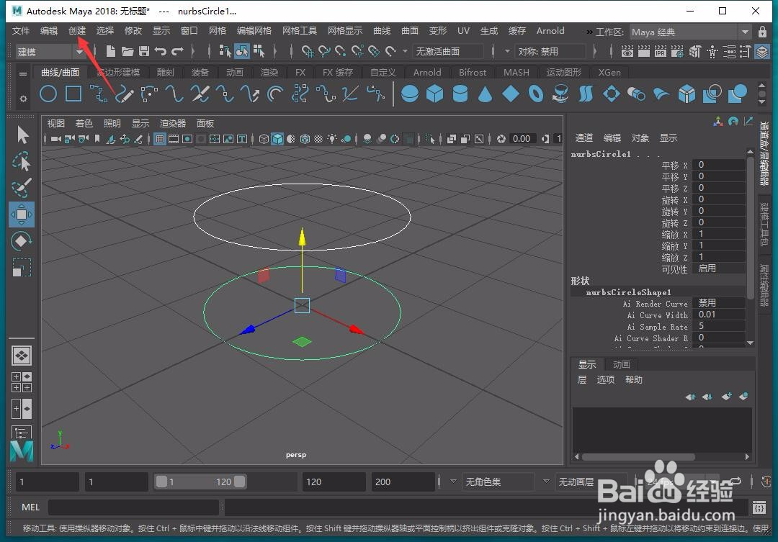
Task: Toggle film gate display in viewport
Action: click(x=174, y=139)
